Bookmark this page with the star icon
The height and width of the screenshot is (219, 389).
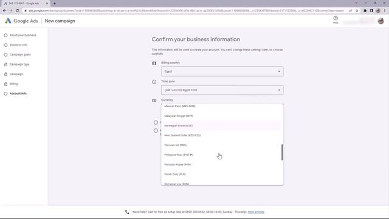[x=357, y=11]
